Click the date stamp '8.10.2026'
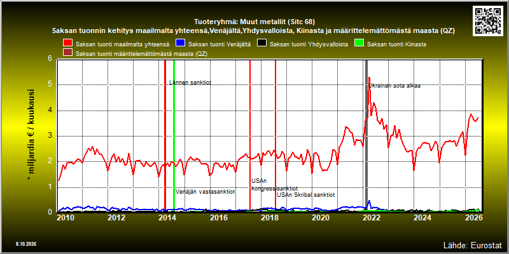 (x=26, y=244)
